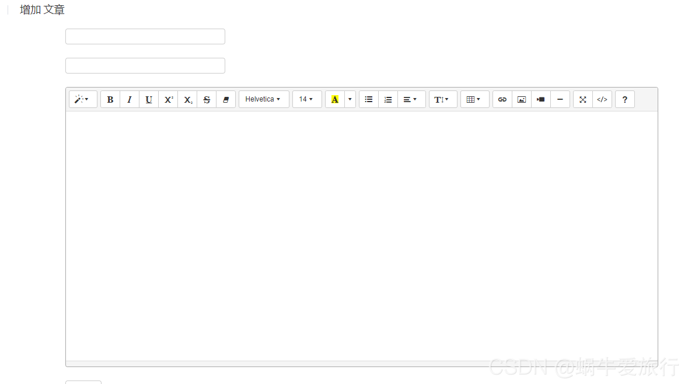688x384 pixels.
Task: Insert a horizontal rule
Action: [560, 99]
